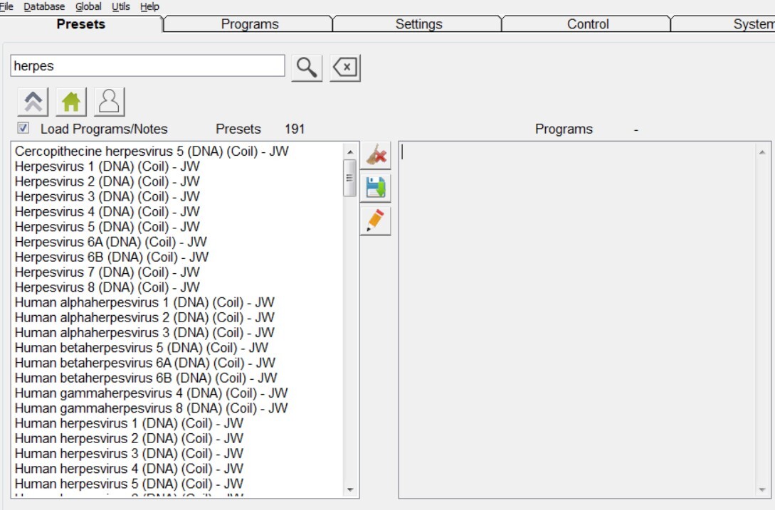Open the Global menu
This screenshot has height=510, width=775.
tap(88, 6)
